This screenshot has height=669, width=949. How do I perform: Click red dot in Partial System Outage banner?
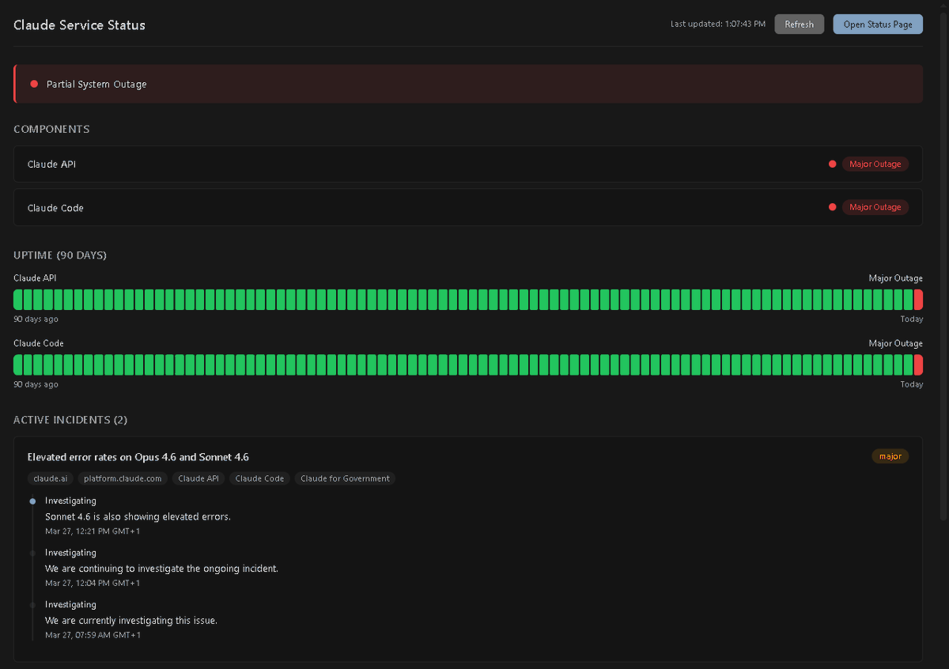pyautogui.click(x=34, y=84)
